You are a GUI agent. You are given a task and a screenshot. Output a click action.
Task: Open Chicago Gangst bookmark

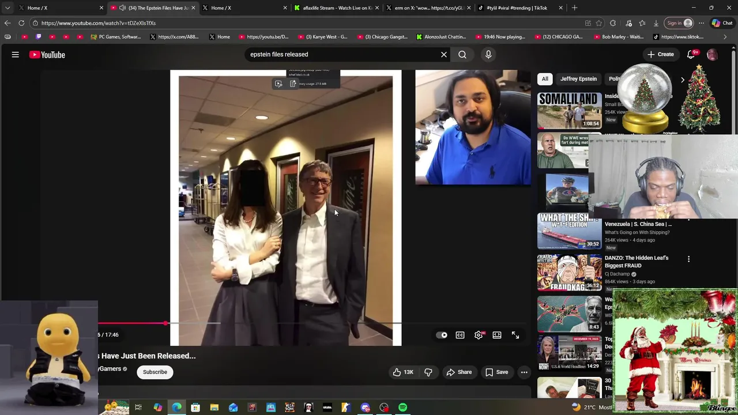[382, 37]
